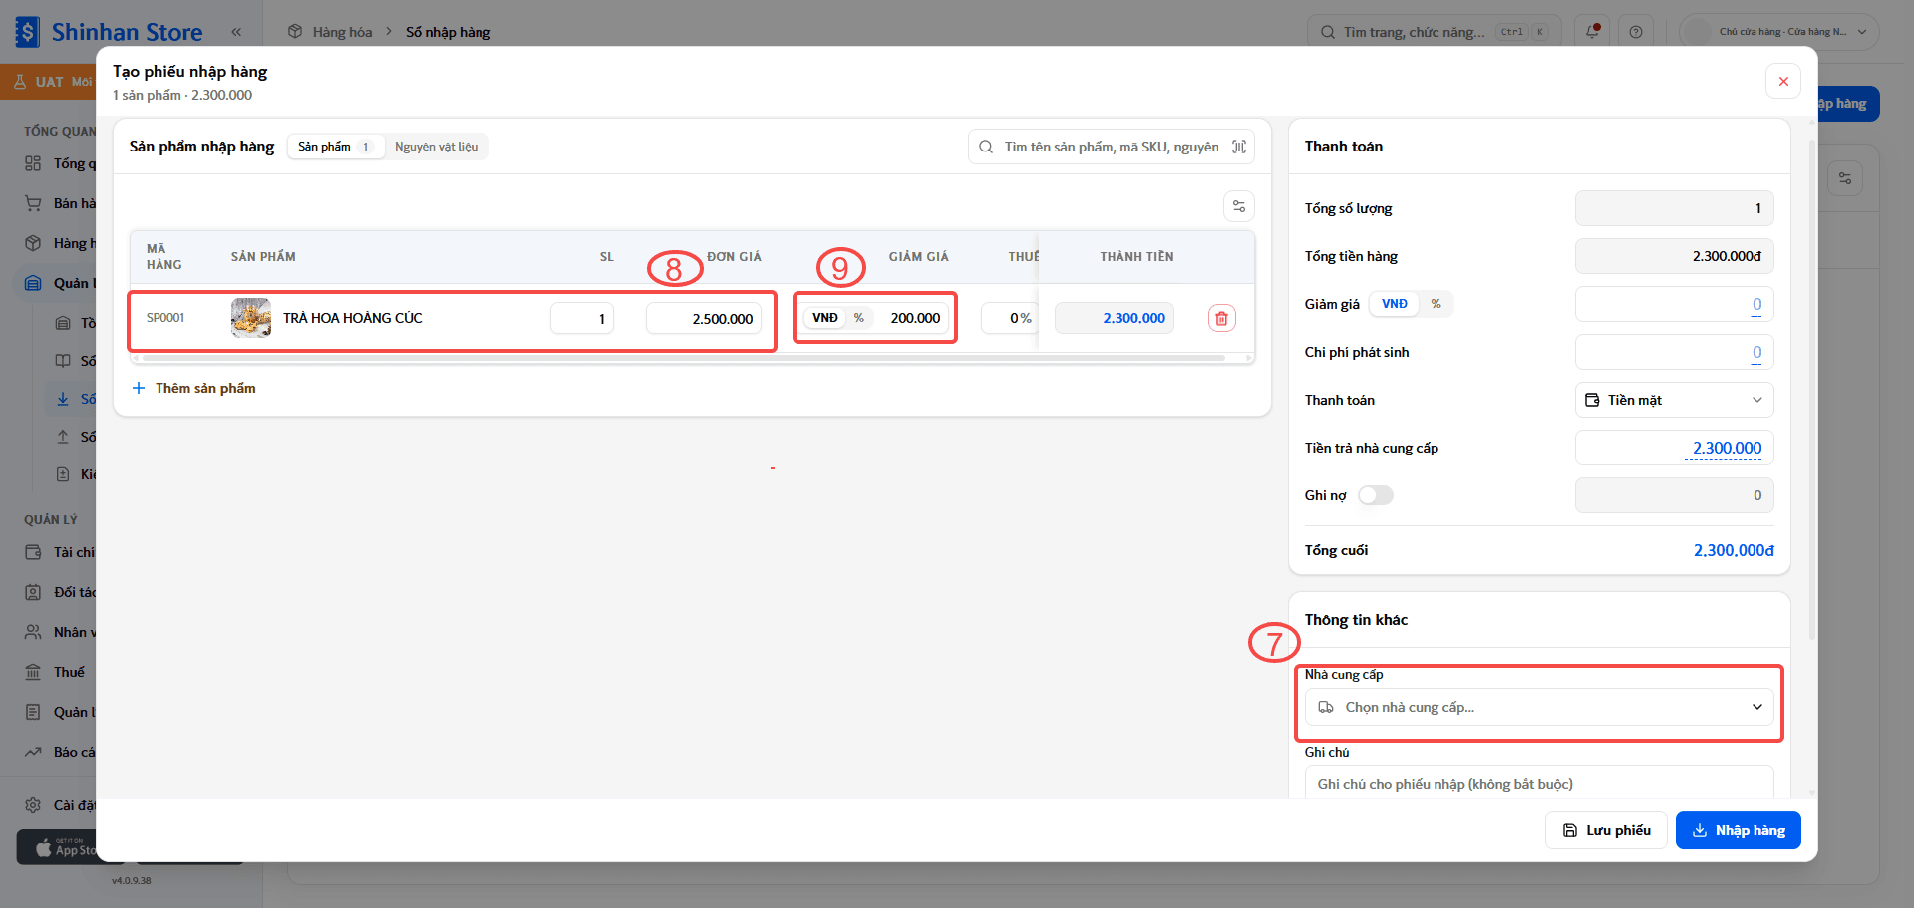
Task: Delete the TRÀ HOA HOÀNG CÚC row
Action: click(1221, 318)
